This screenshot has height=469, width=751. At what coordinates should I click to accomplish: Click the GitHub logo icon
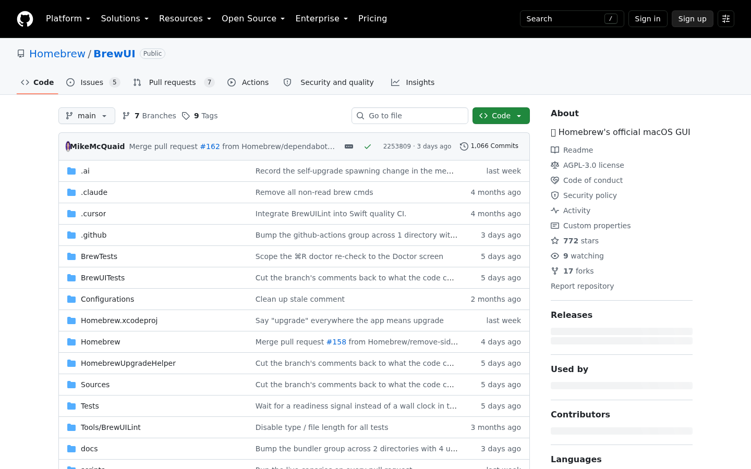point(25,19)
